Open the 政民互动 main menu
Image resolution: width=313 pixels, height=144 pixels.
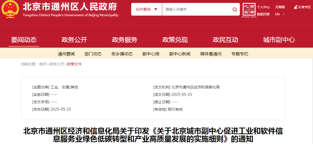(x=225, y=40)
